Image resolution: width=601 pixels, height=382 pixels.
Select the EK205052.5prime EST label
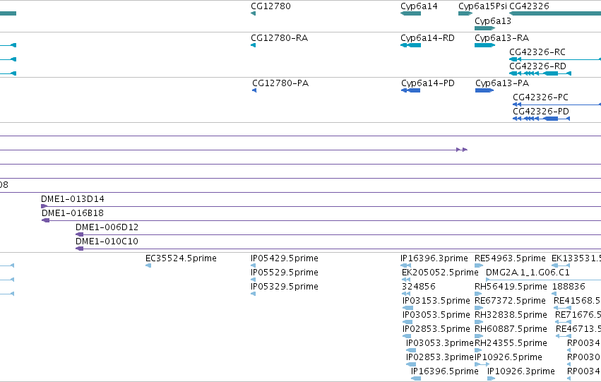[440, 273]
